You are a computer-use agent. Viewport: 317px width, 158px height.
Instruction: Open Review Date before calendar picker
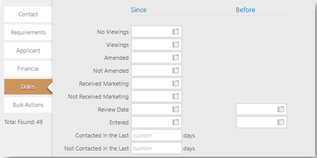click(x=280, y=109)
